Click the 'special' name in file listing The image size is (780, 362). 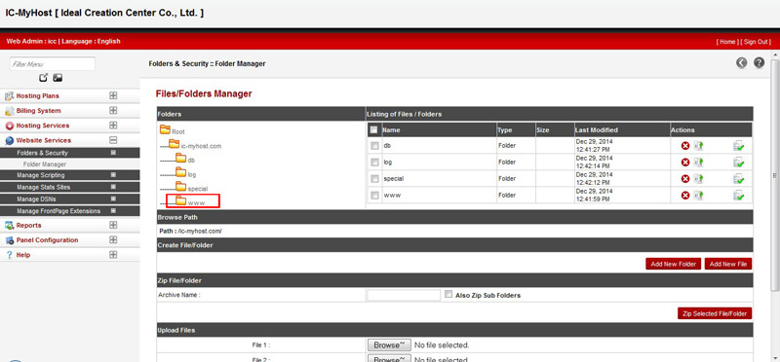click(394, 179)
